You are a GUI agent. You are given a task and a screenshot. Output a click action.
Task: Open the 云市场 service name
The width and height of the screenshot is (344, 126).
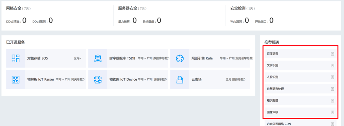point(196,80)
